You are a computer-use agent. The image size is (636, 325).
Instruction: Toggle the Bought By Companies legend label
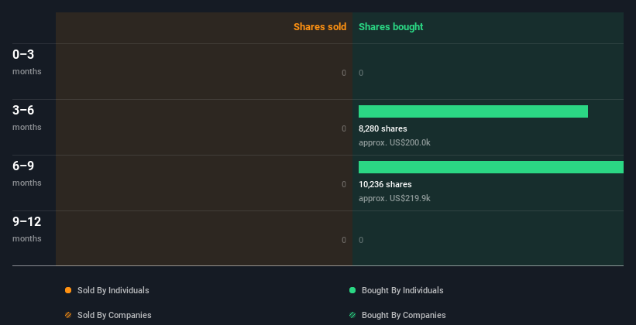coord(403,315)
